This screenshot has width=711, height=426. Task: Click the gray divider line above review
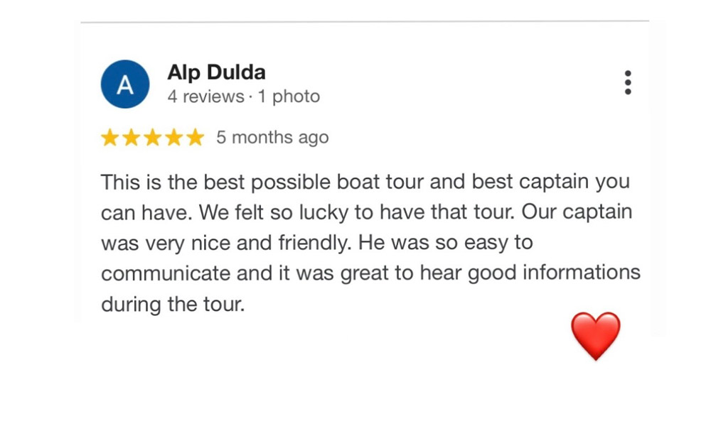[x=365, y=22]
